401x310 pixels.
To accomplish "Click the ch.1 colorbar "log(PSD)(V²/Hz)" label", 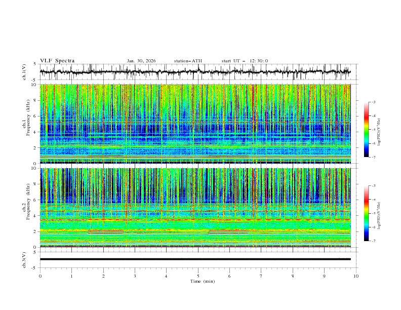I will click(x=379, y=132).
